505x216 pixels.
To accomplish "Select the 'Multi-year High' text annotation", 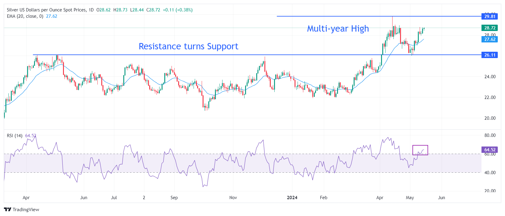I will [x=338, y=29].
